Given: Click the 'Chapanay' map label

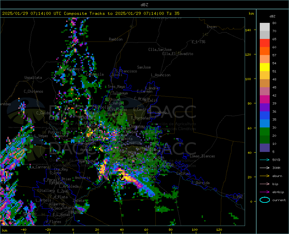Looking at the screenshot, I should [x=137, y=126].
